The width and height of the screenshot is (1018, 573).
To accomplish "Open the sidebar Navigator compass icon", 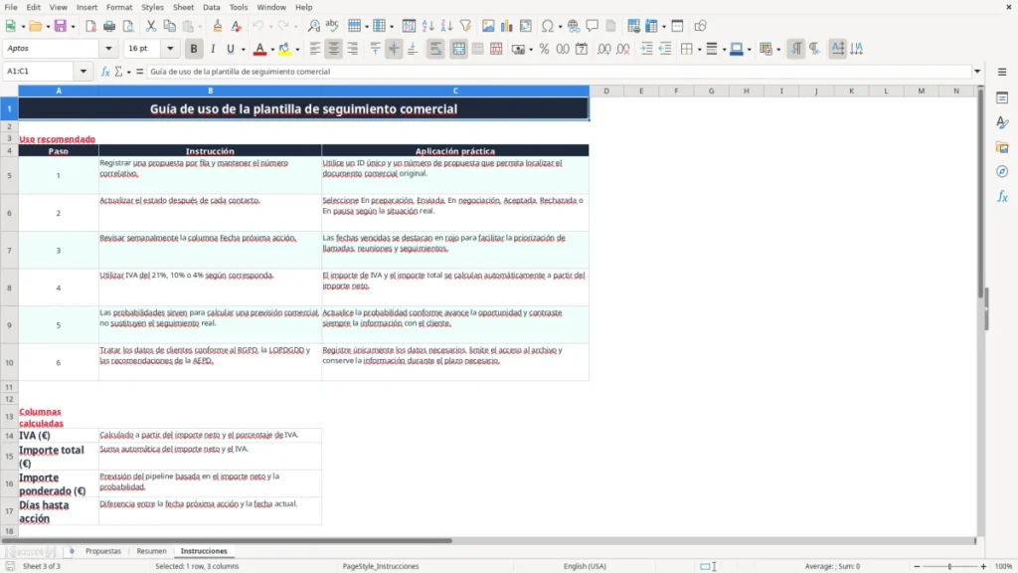I will click(x=1002, y=171).
